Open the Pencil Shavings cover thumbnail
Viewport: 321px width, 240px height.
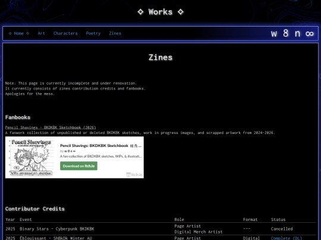31,158
